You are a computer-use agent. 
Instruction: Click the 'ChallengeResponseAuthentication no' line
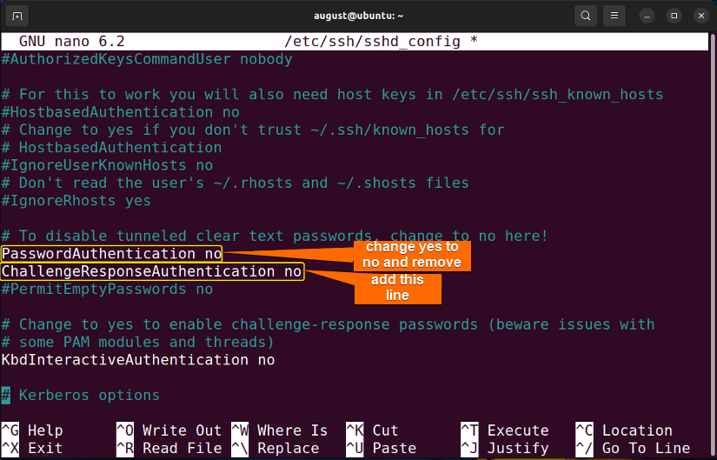pyautogui.click(x=151, y=271)
